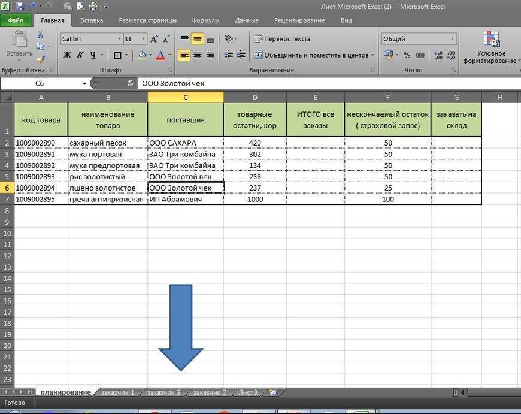Click the Increase Decimal icon
Screen dimensions: 521x414
[437, 55]
